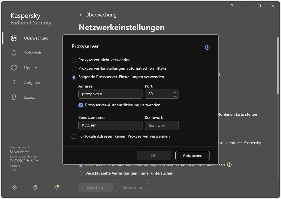Open the Kaspersky support chat icon
Viewport: 281px width, 199px height.
(35, 188)
